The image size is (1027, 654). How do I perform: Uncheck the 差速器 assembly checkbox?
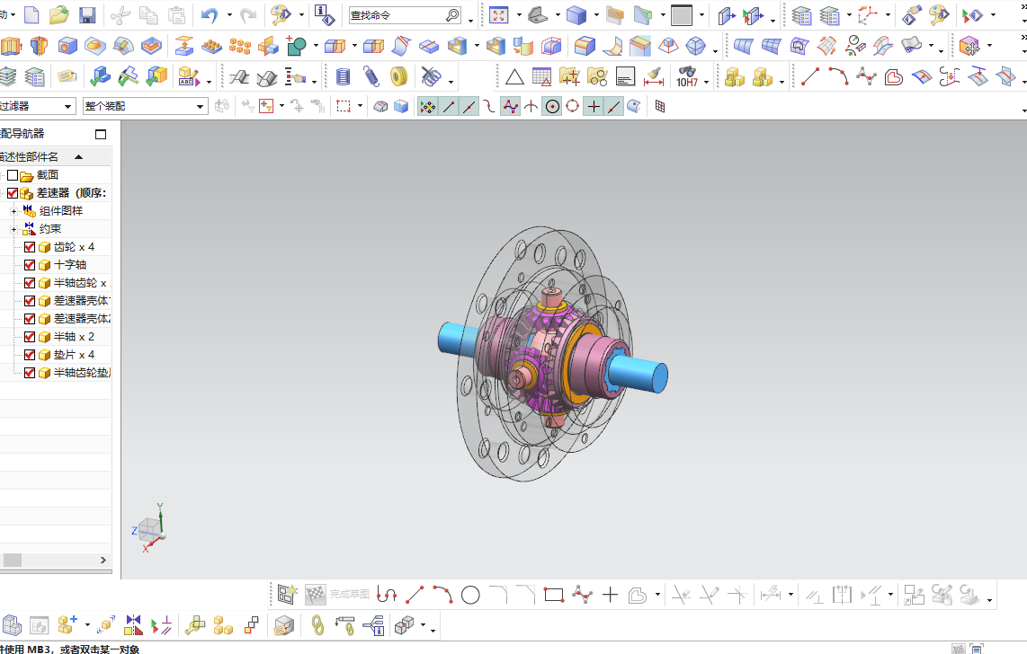(13, 193)
